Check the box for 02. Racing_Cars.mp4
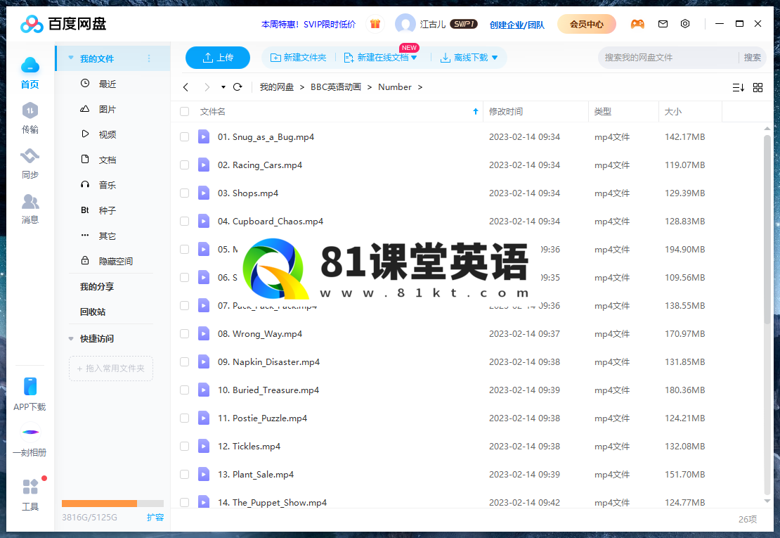The height and width of the screenshot is (538, 780). (x=185, y=165)
